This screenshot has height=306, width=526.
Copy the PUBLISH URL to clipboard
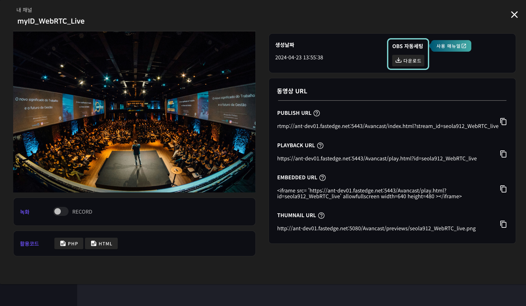pyautogui.click(x=503, y=122)
